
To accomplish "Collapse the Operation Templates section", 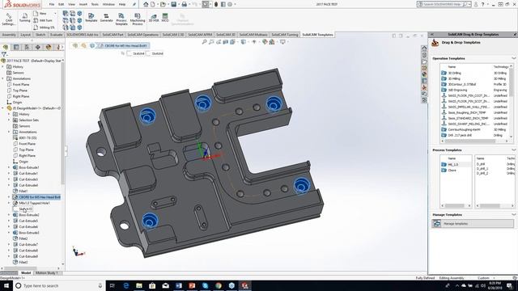I will point(513,58).
